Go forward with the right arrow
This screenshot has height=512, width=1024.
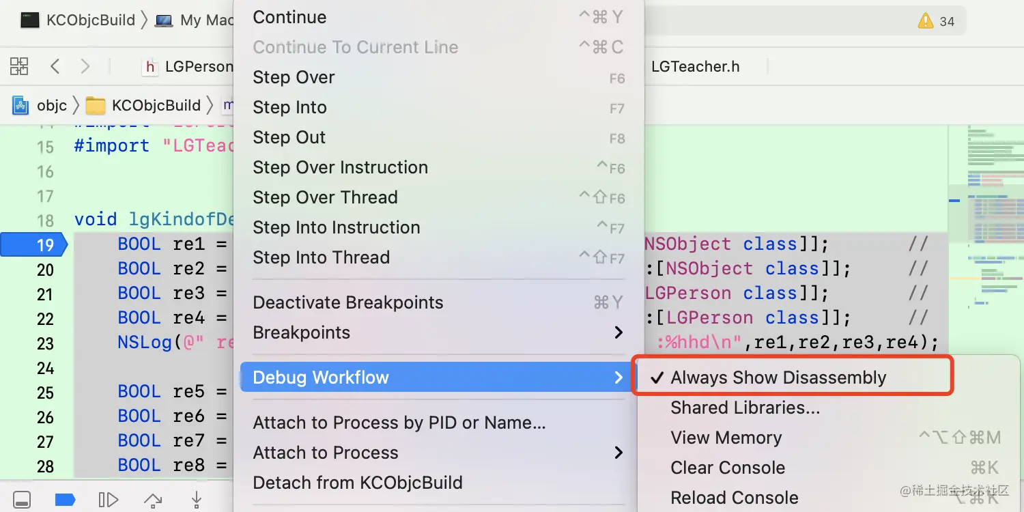85,66
